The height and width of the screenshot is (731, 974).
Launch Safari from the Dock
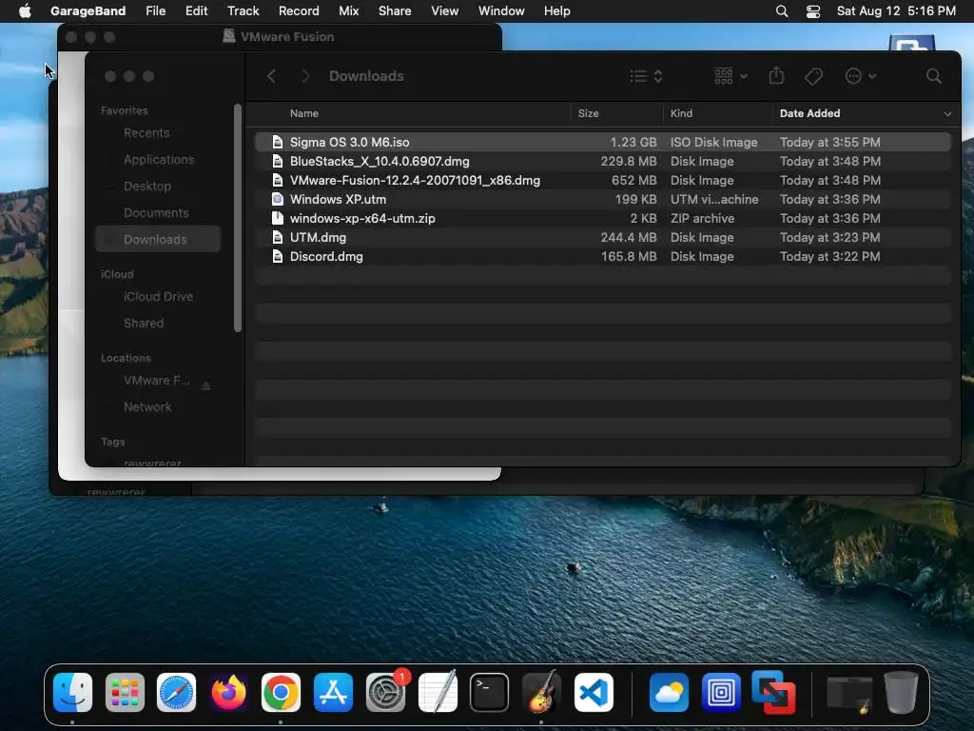point(176,693)
